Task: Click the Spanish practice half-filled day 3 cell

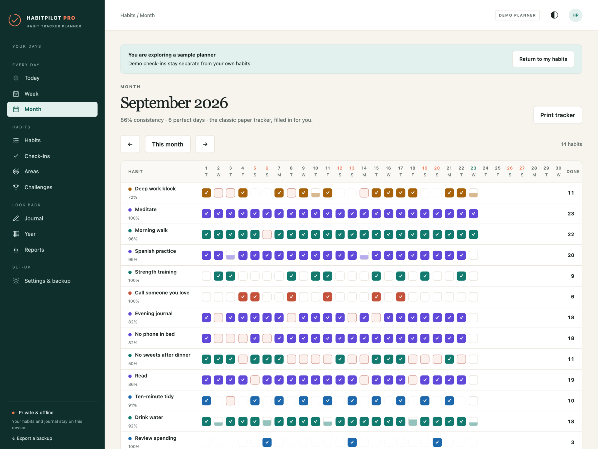Action: coord(230,255)
